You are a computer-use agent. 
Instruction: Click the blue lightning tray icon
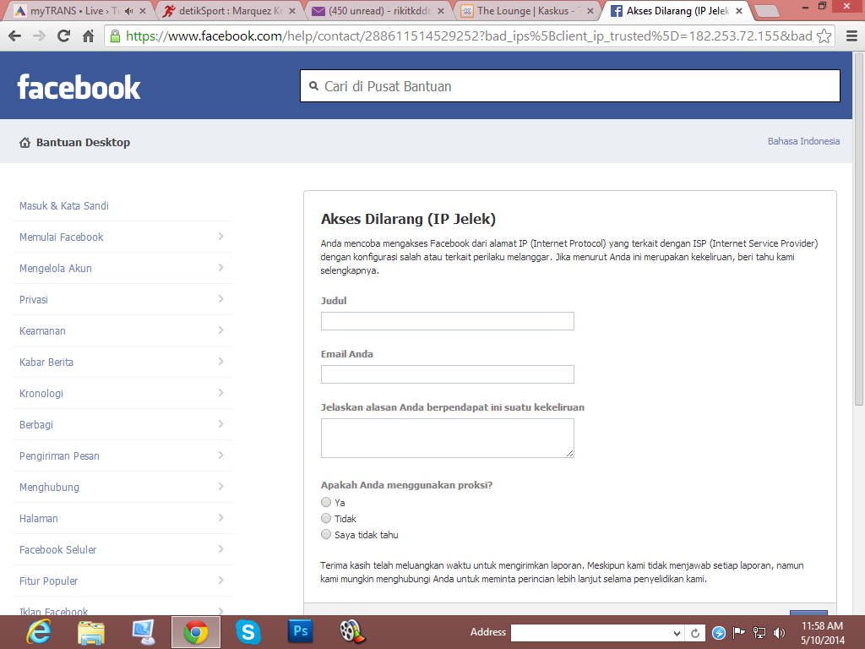coord(718,633)
